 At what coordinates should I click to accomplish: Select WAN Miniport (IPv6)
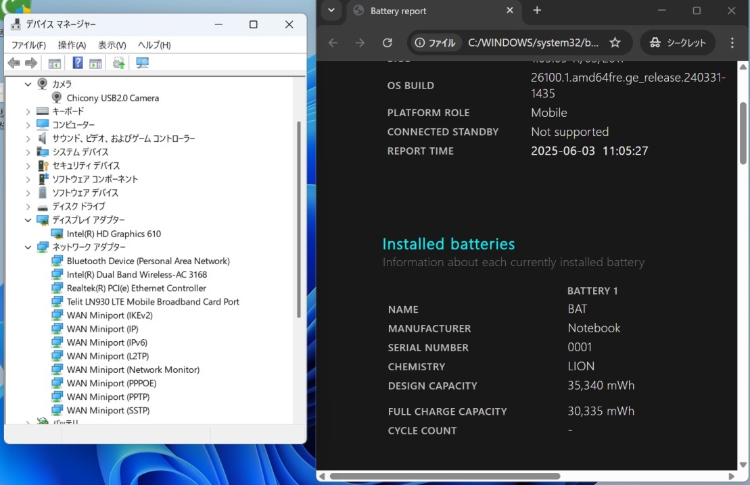pos(107,342)
